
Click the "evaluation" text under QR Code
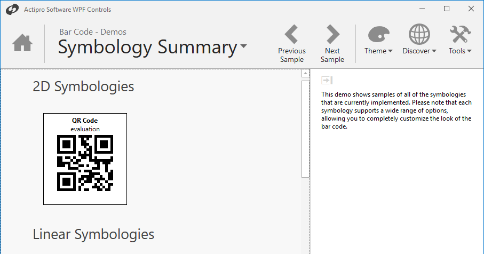click(x=85, y=129)
